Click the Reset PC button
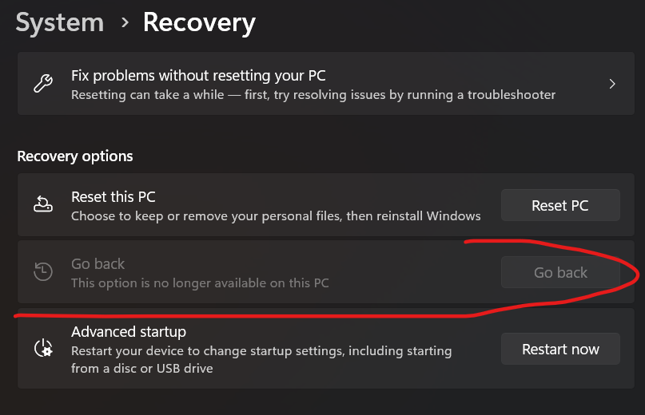 pyautogui.click(x=560, y=205)
